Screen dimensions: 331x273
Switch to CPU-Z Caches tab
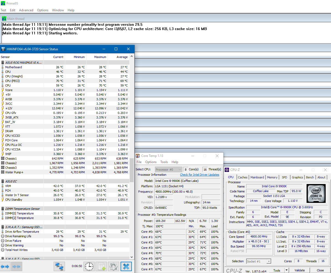point(243,177)
